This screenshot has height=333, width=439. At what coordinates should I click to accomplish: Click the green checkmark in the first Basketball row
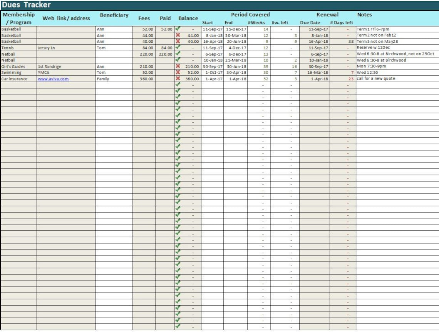tap(178, 28)
